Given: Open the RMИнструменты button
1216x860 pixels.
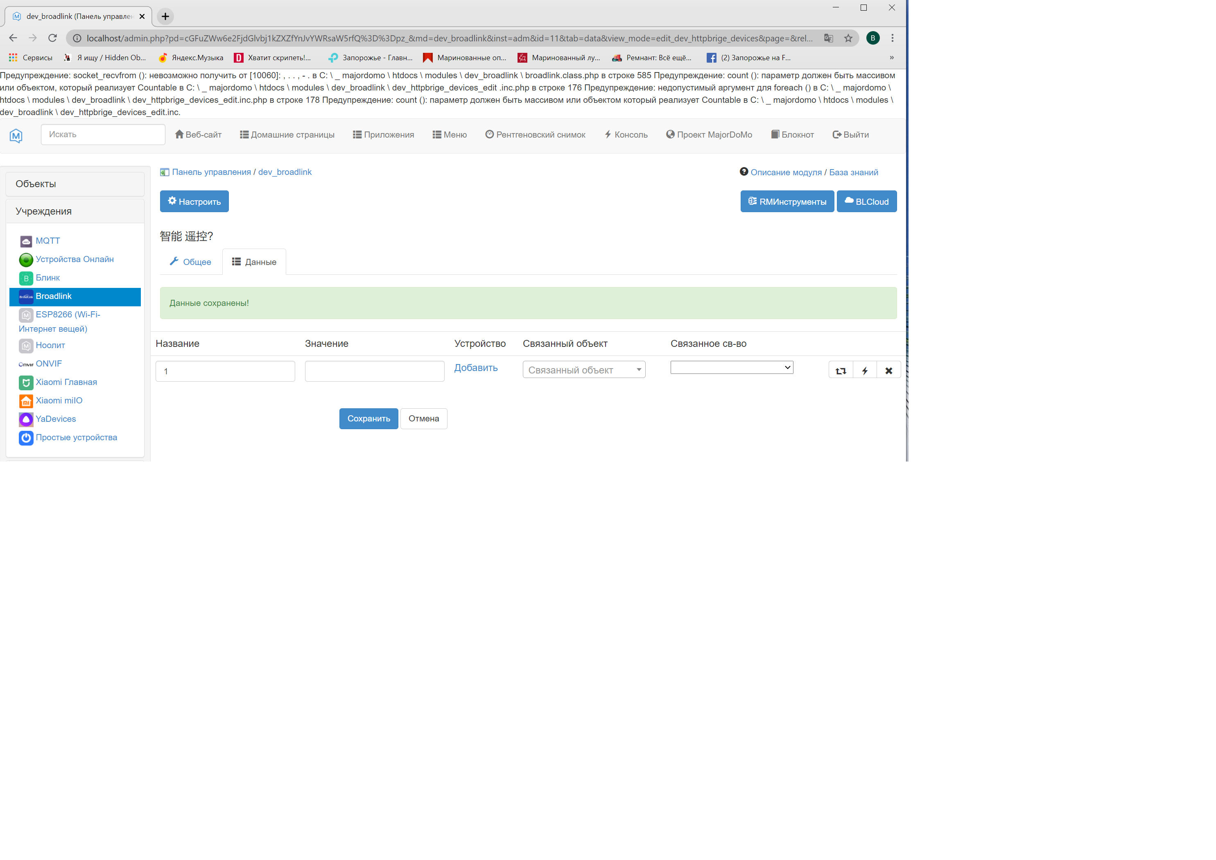Looking at the screenshot, I should click(787, 201).
